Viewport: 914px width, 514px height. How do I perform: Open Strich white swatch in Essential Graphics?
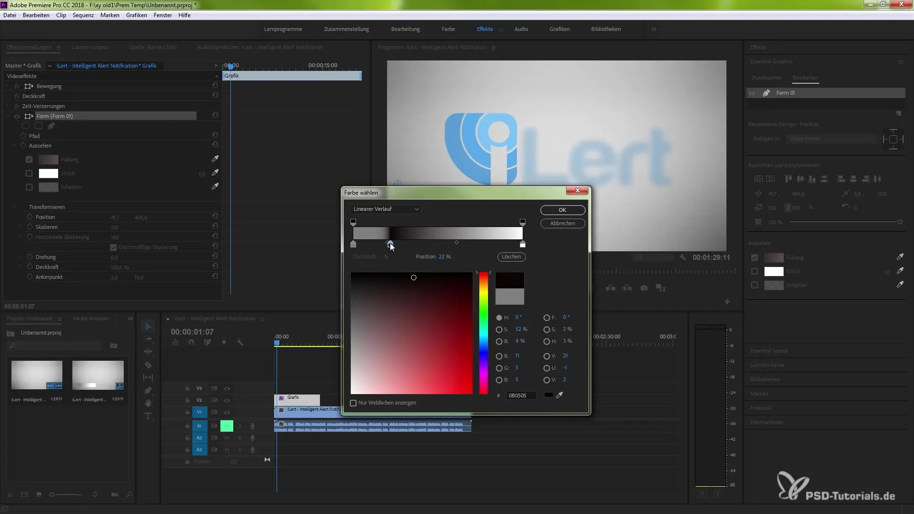click(x=774, y=271)
